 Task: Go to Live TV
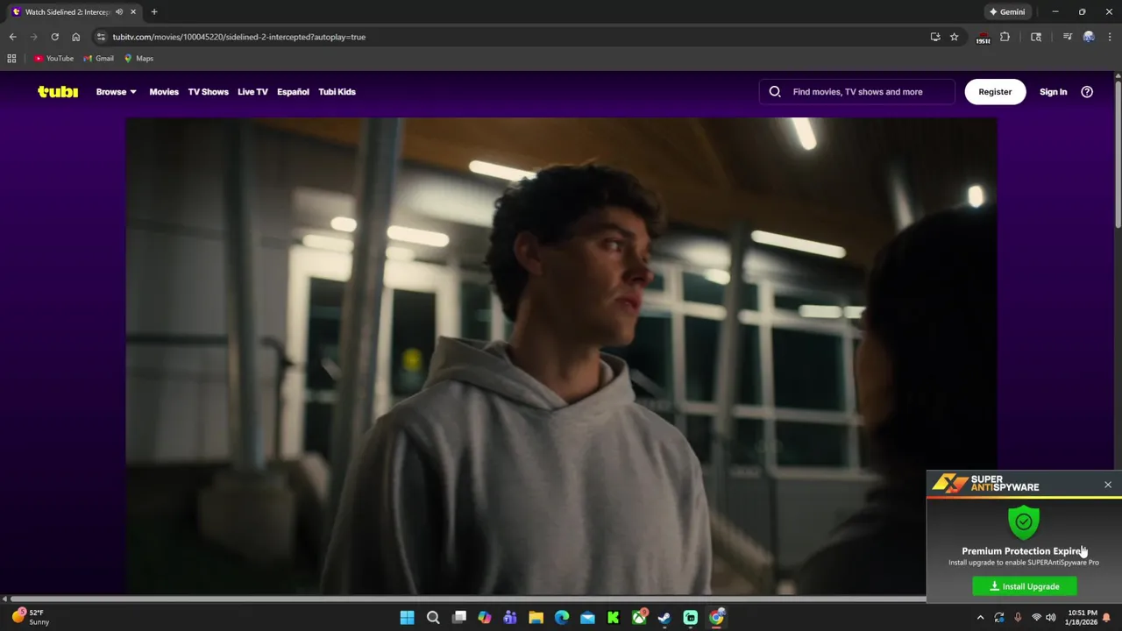point(252,91)
